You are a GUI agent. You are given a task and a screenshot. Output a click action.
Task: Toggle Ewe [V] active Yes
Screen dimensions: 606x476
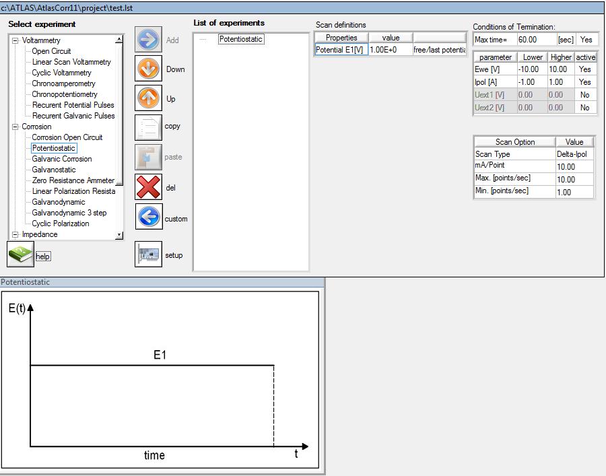[585, 69]
